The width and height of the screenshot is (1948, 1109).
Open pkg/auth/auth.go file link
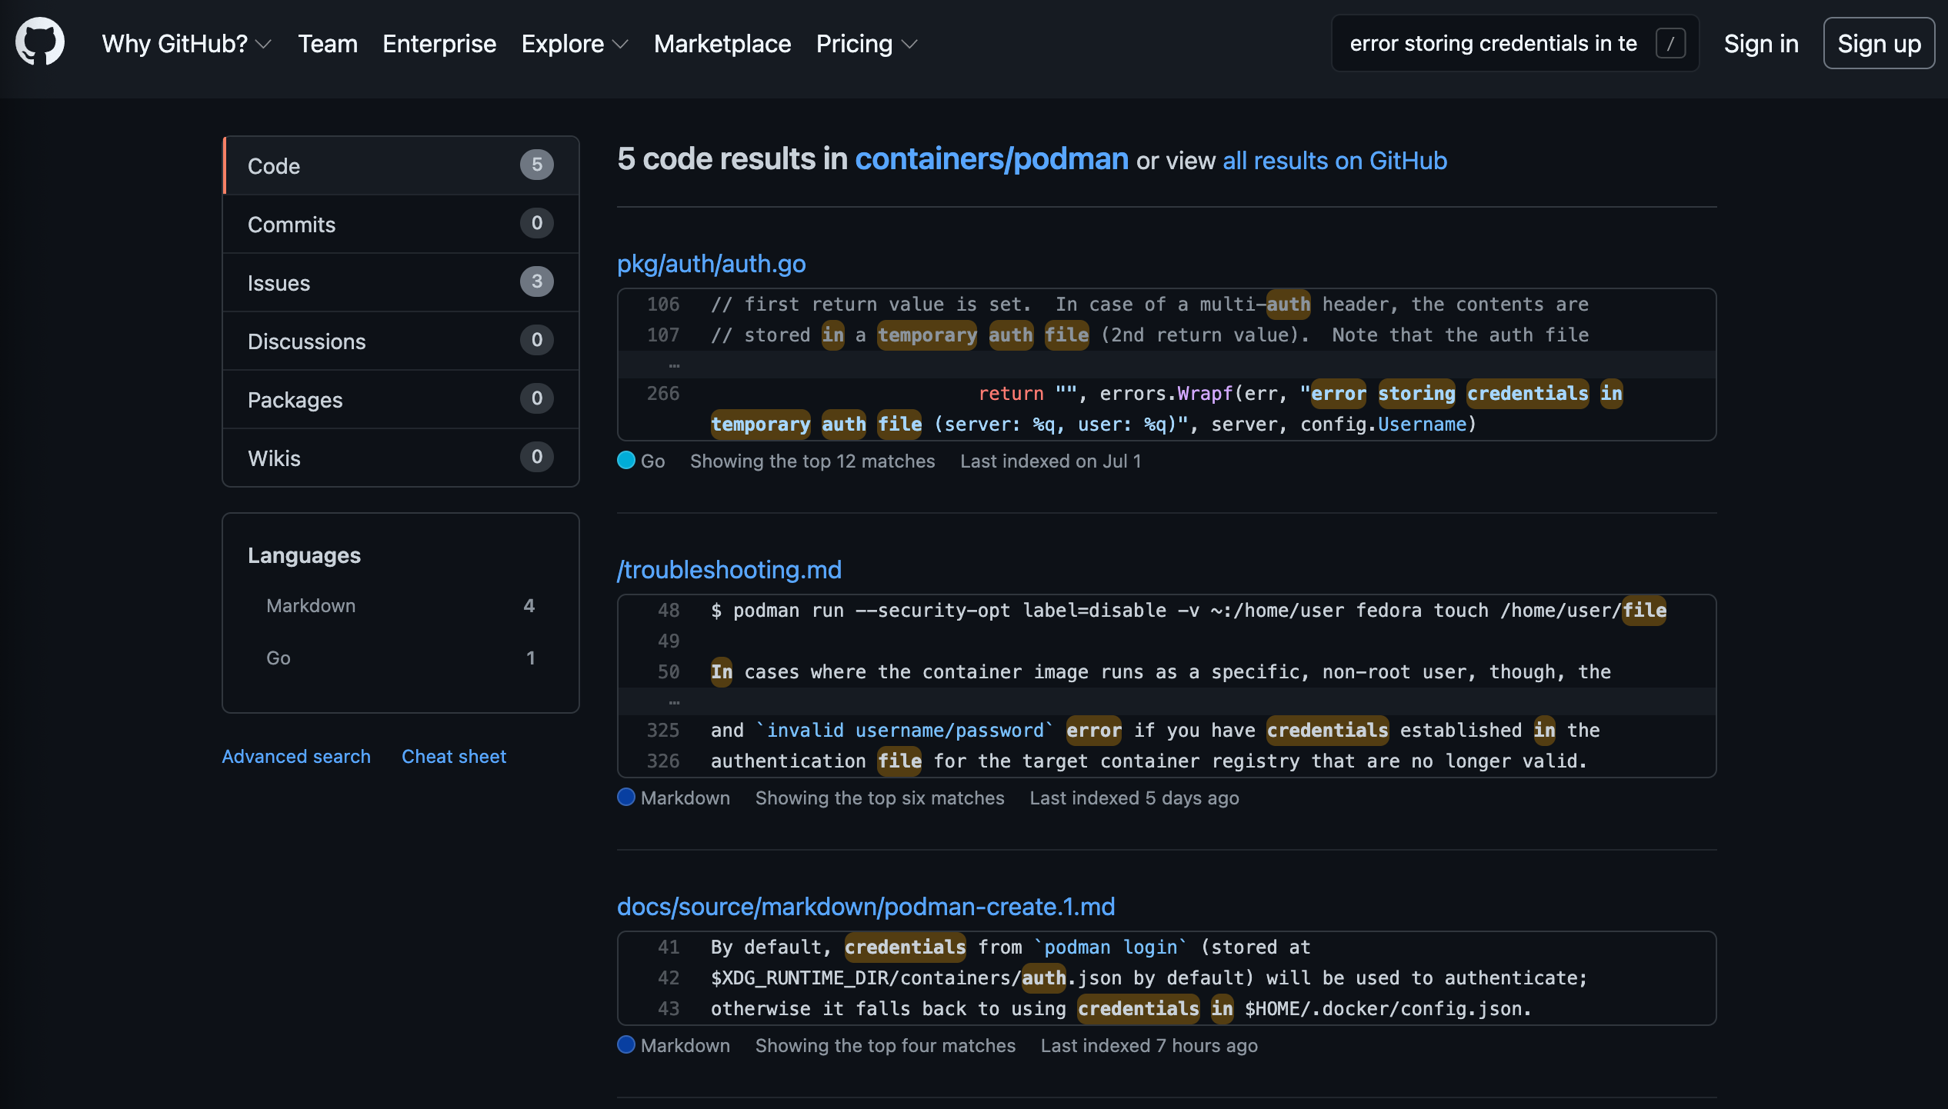[711, 264]
